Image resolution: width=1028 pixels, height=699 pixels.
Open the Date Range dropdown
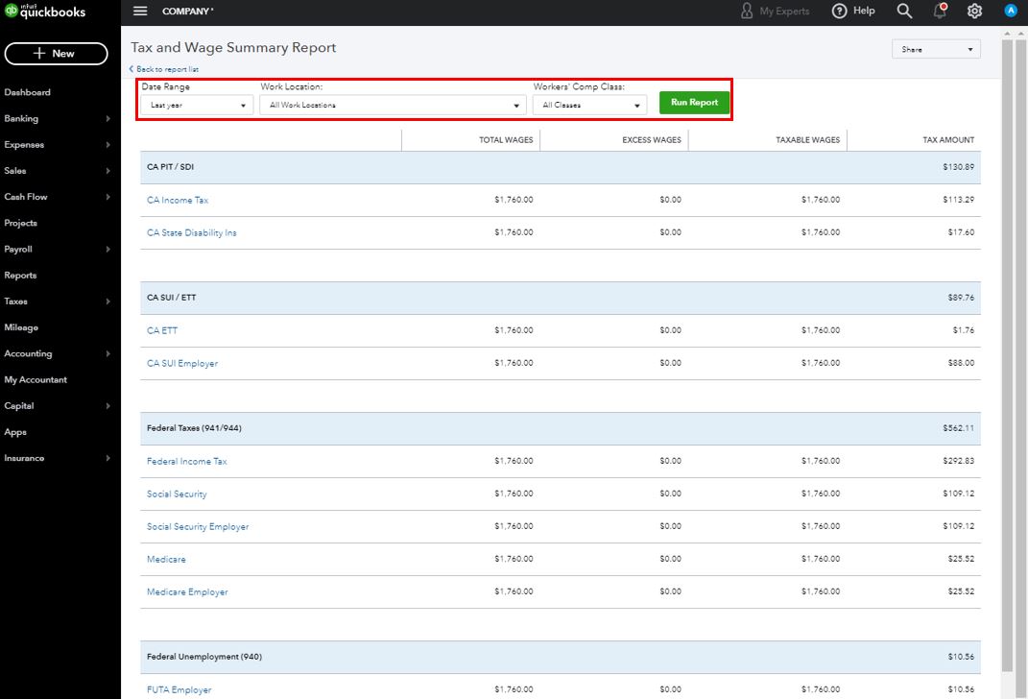(x=197, y=105)
